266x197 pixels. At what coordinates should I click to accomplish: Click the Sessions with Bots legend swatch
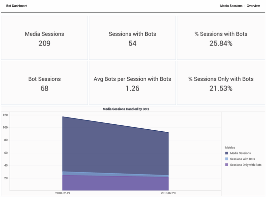coord(227,159)
